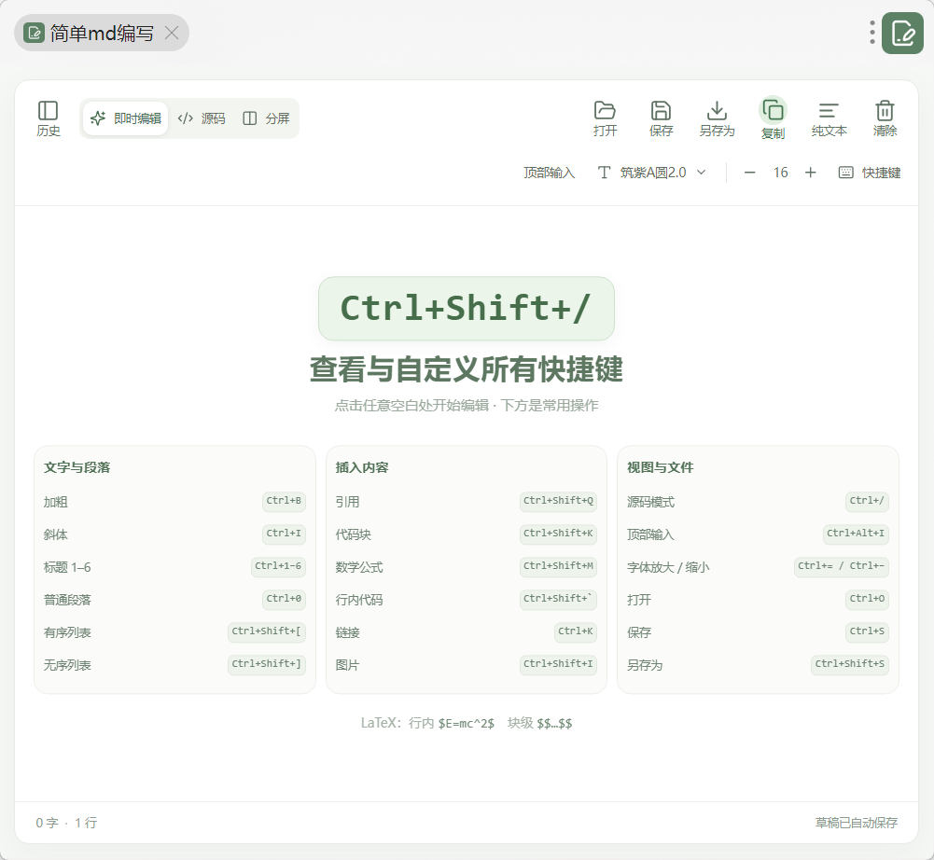Click the 源码模式 Ctrl+/ row

click(x=758, y=502)
